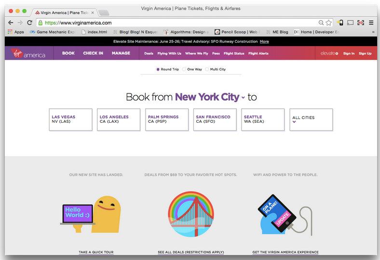
Task: Select the One Way radio button
Action: [x=184, y=69]
